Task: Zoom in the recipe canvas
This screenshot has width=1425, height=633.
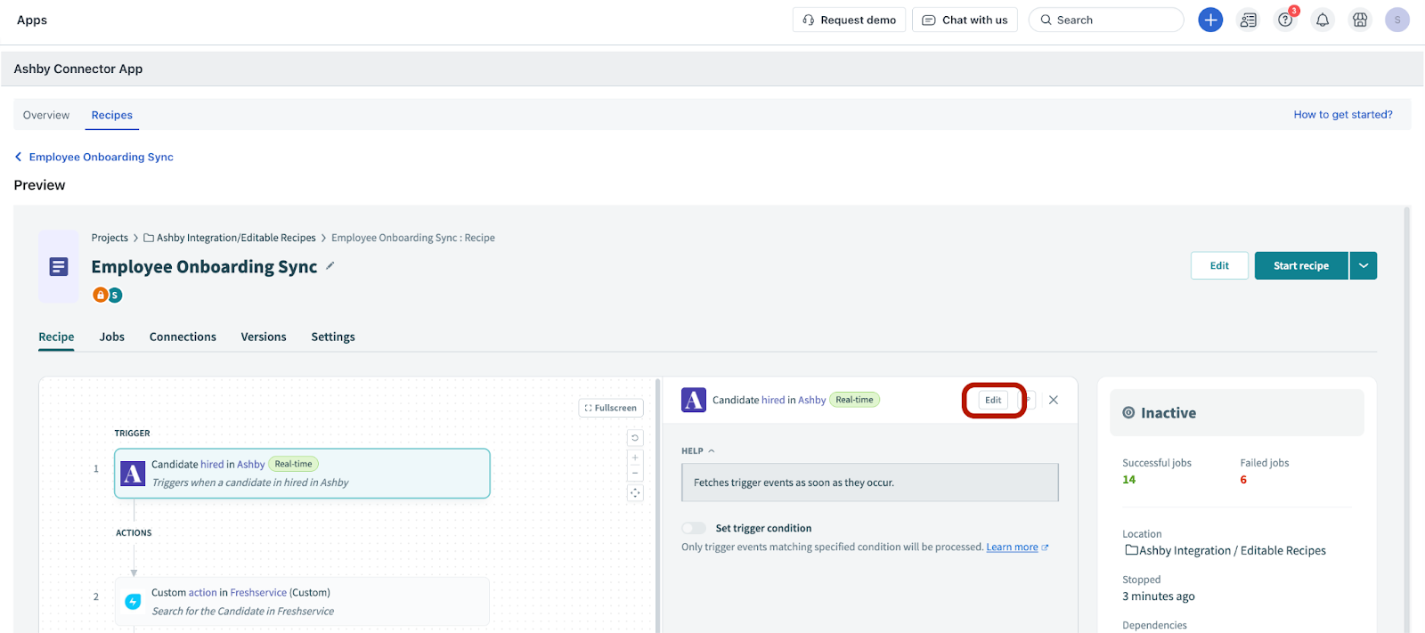Action: tap(635, 458)
